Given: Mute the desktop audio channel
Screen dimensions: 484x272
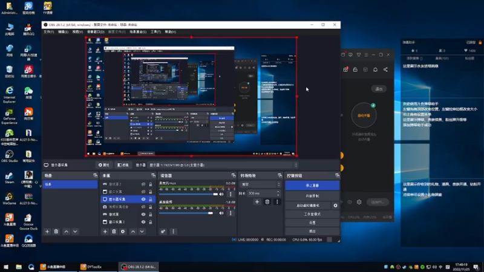Looking at the screenshot, I should (221, 213).
